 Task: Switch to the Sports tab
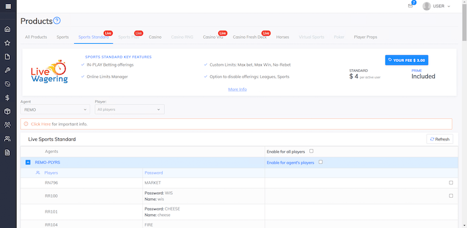[62, 37]
